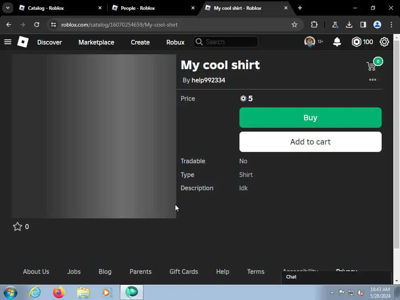Open the three-dot item options menu
This screenshot has width=400, height=300.
(373, 80)
